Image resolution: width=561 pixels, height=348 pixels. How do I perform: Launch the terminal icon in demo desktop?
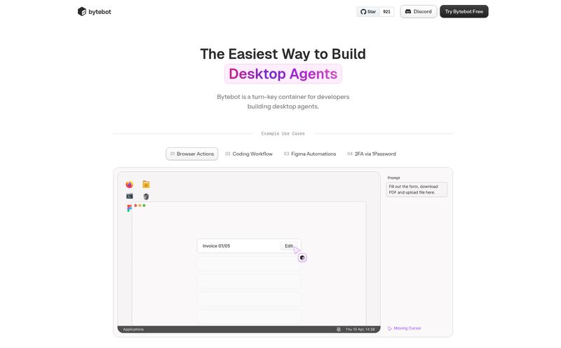(130, 196)
